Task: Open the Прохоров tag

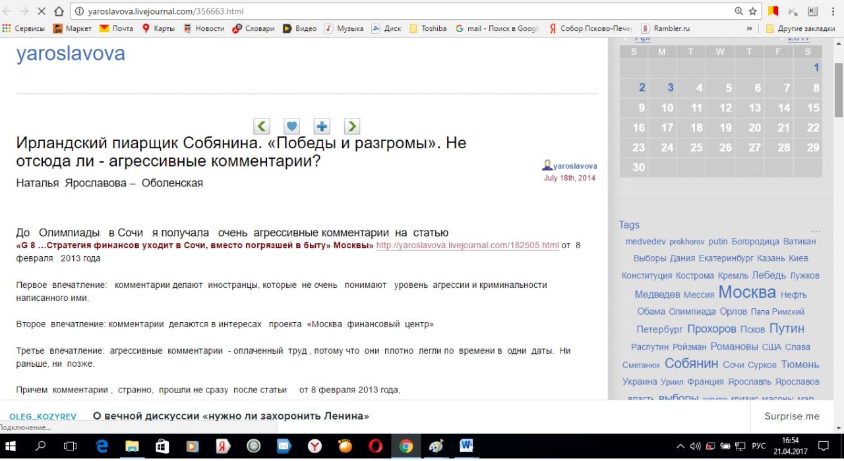Action: 711,329
